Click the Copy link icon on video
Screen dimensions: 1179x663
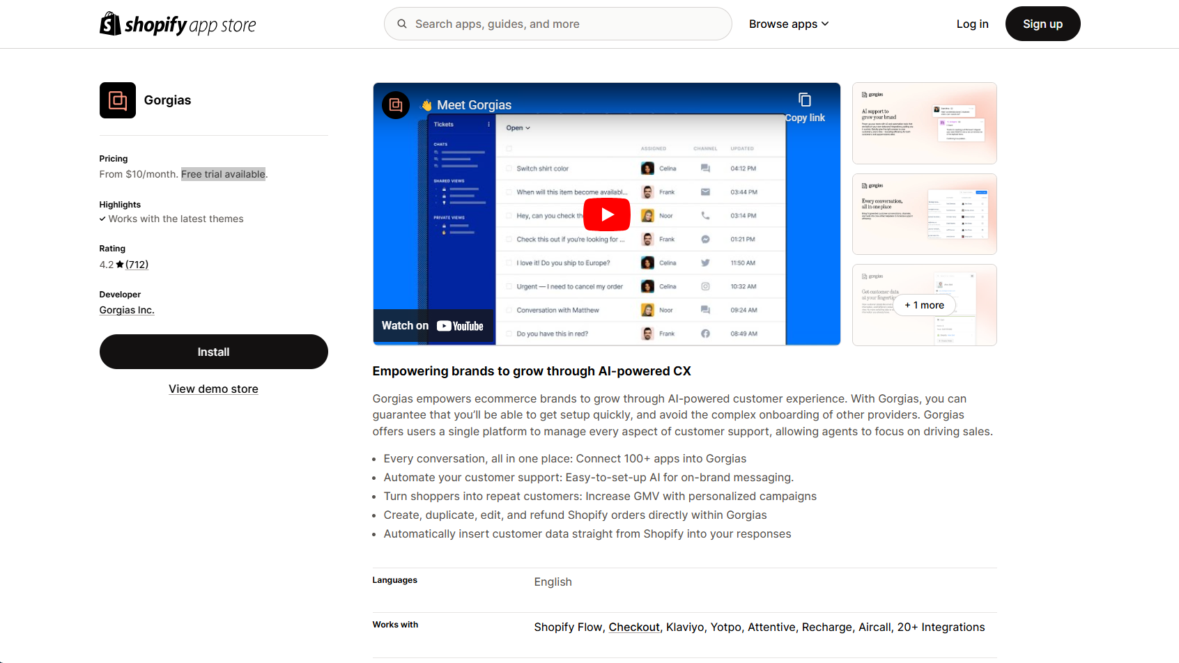805,100
